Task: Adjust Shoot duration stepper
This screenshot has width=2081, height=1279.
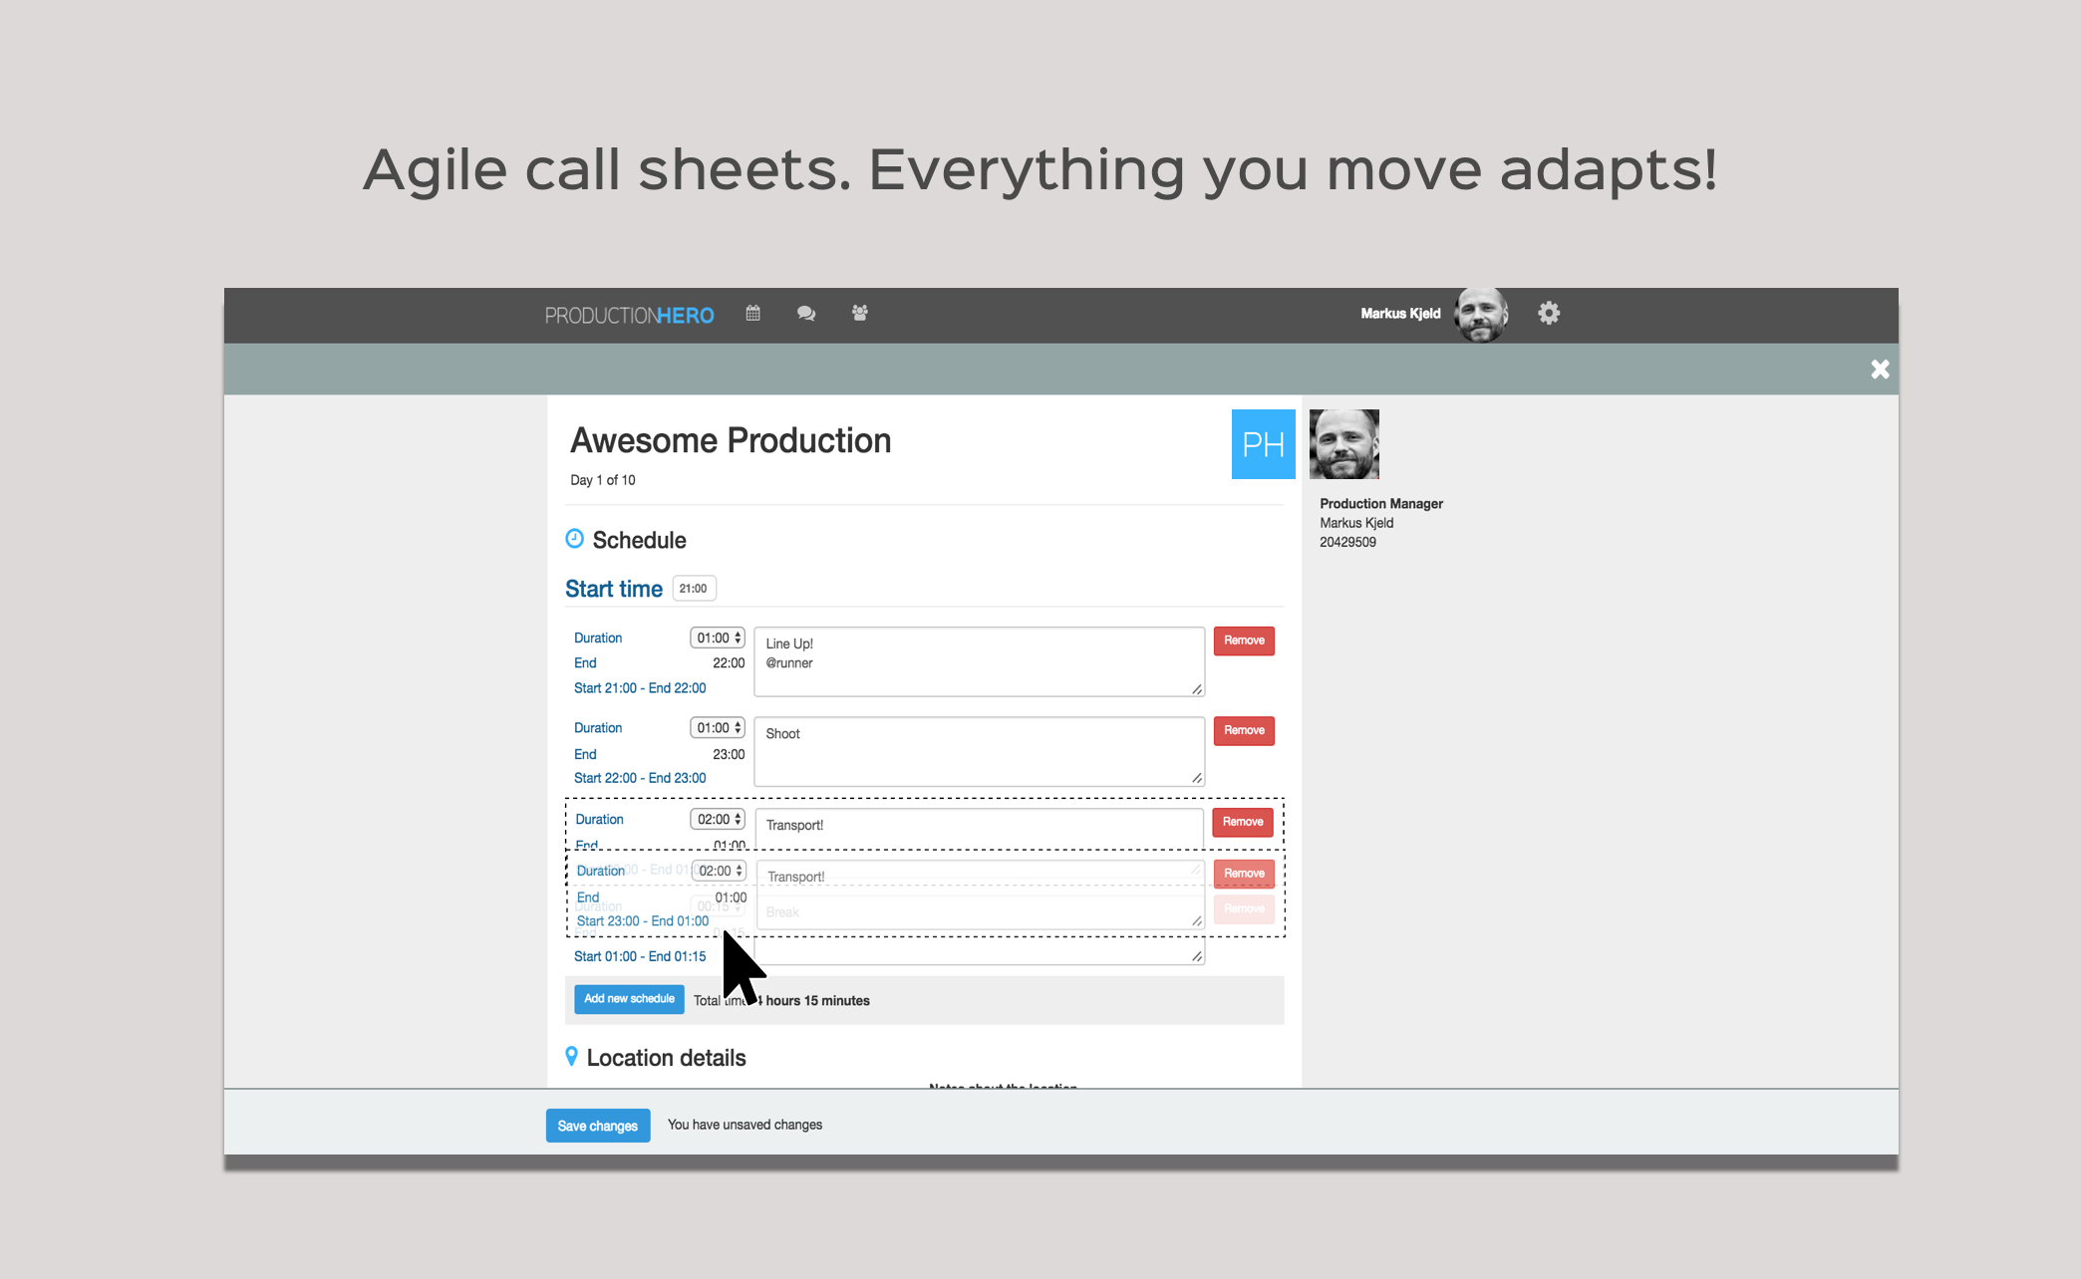Action: [738, 728]
